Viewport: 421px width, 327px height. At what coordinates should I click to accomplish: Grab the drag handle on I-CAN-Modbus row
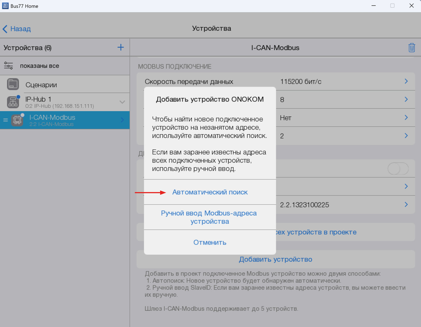tap(5, 120)
